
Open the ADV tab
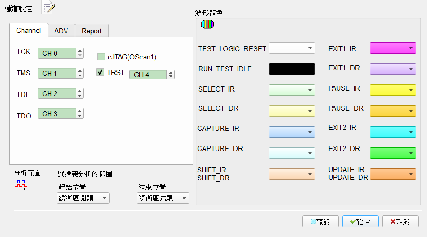[x=61, y=31]
